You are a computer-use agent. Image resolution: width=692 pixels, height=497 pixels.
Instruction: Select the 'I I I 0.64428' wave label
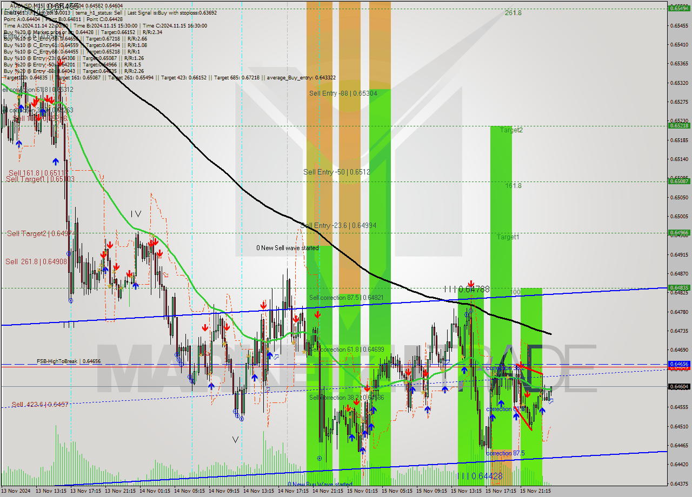click(x=481, y=476)
